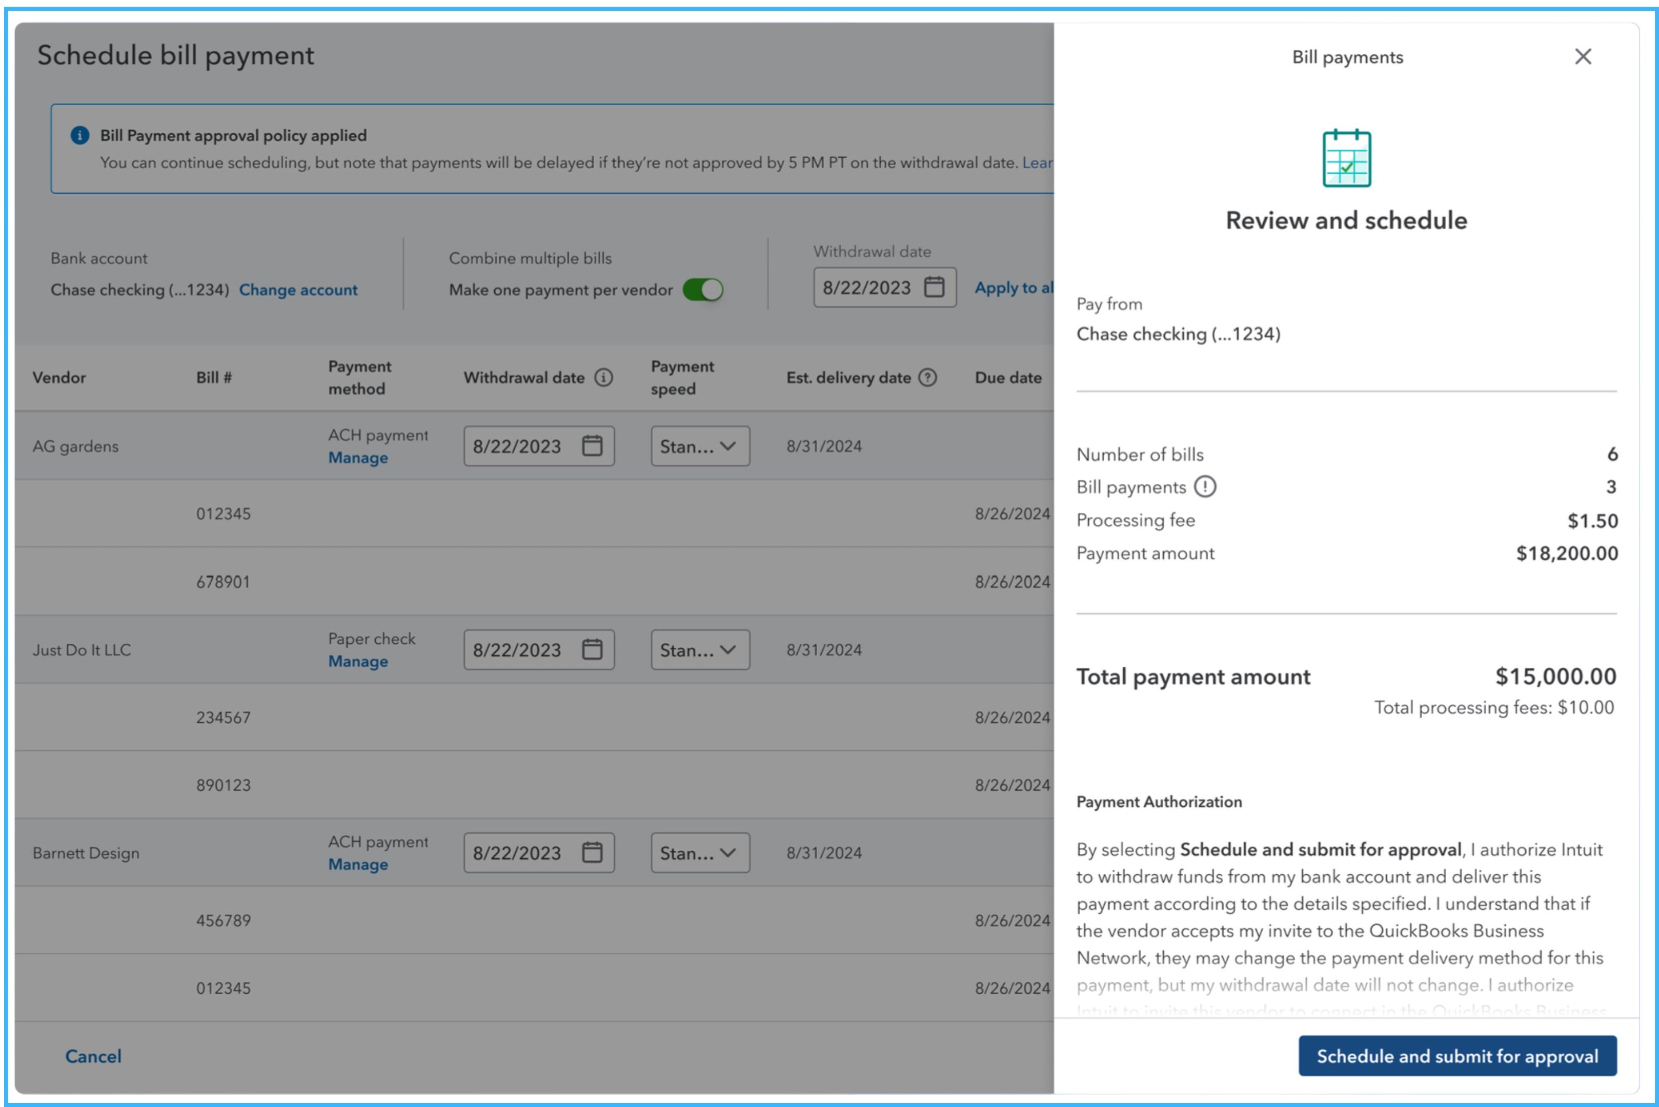This screenshot has width=1659, height=1107.
Task: Click the Cancel link
Action: click(93, 1056)
